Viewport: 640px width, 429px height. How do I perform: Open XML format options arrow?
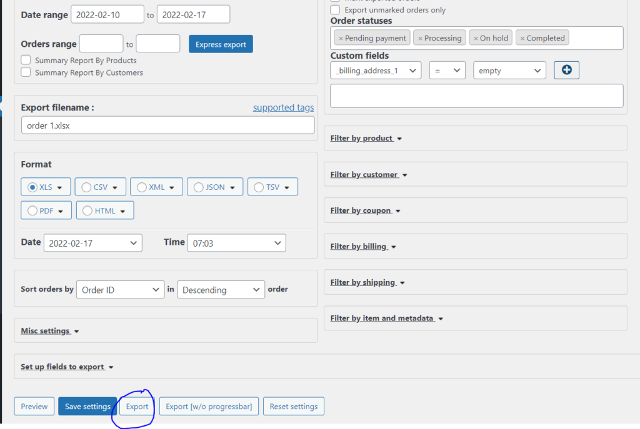tap(172, 187)
